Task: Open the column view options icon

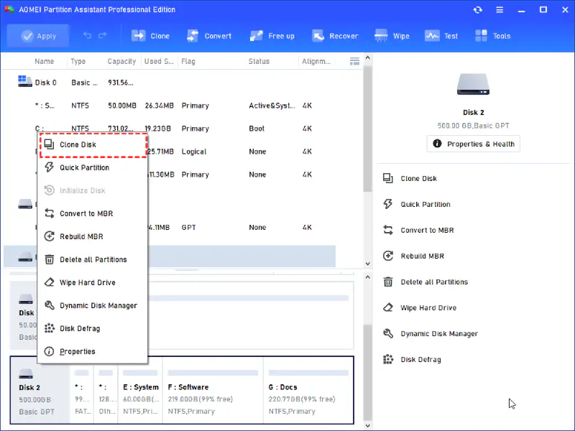Action: [x=354, y=62]
